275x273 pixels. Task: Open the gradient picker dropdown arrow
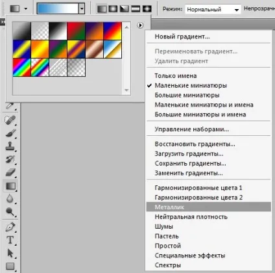coord(82,8)
